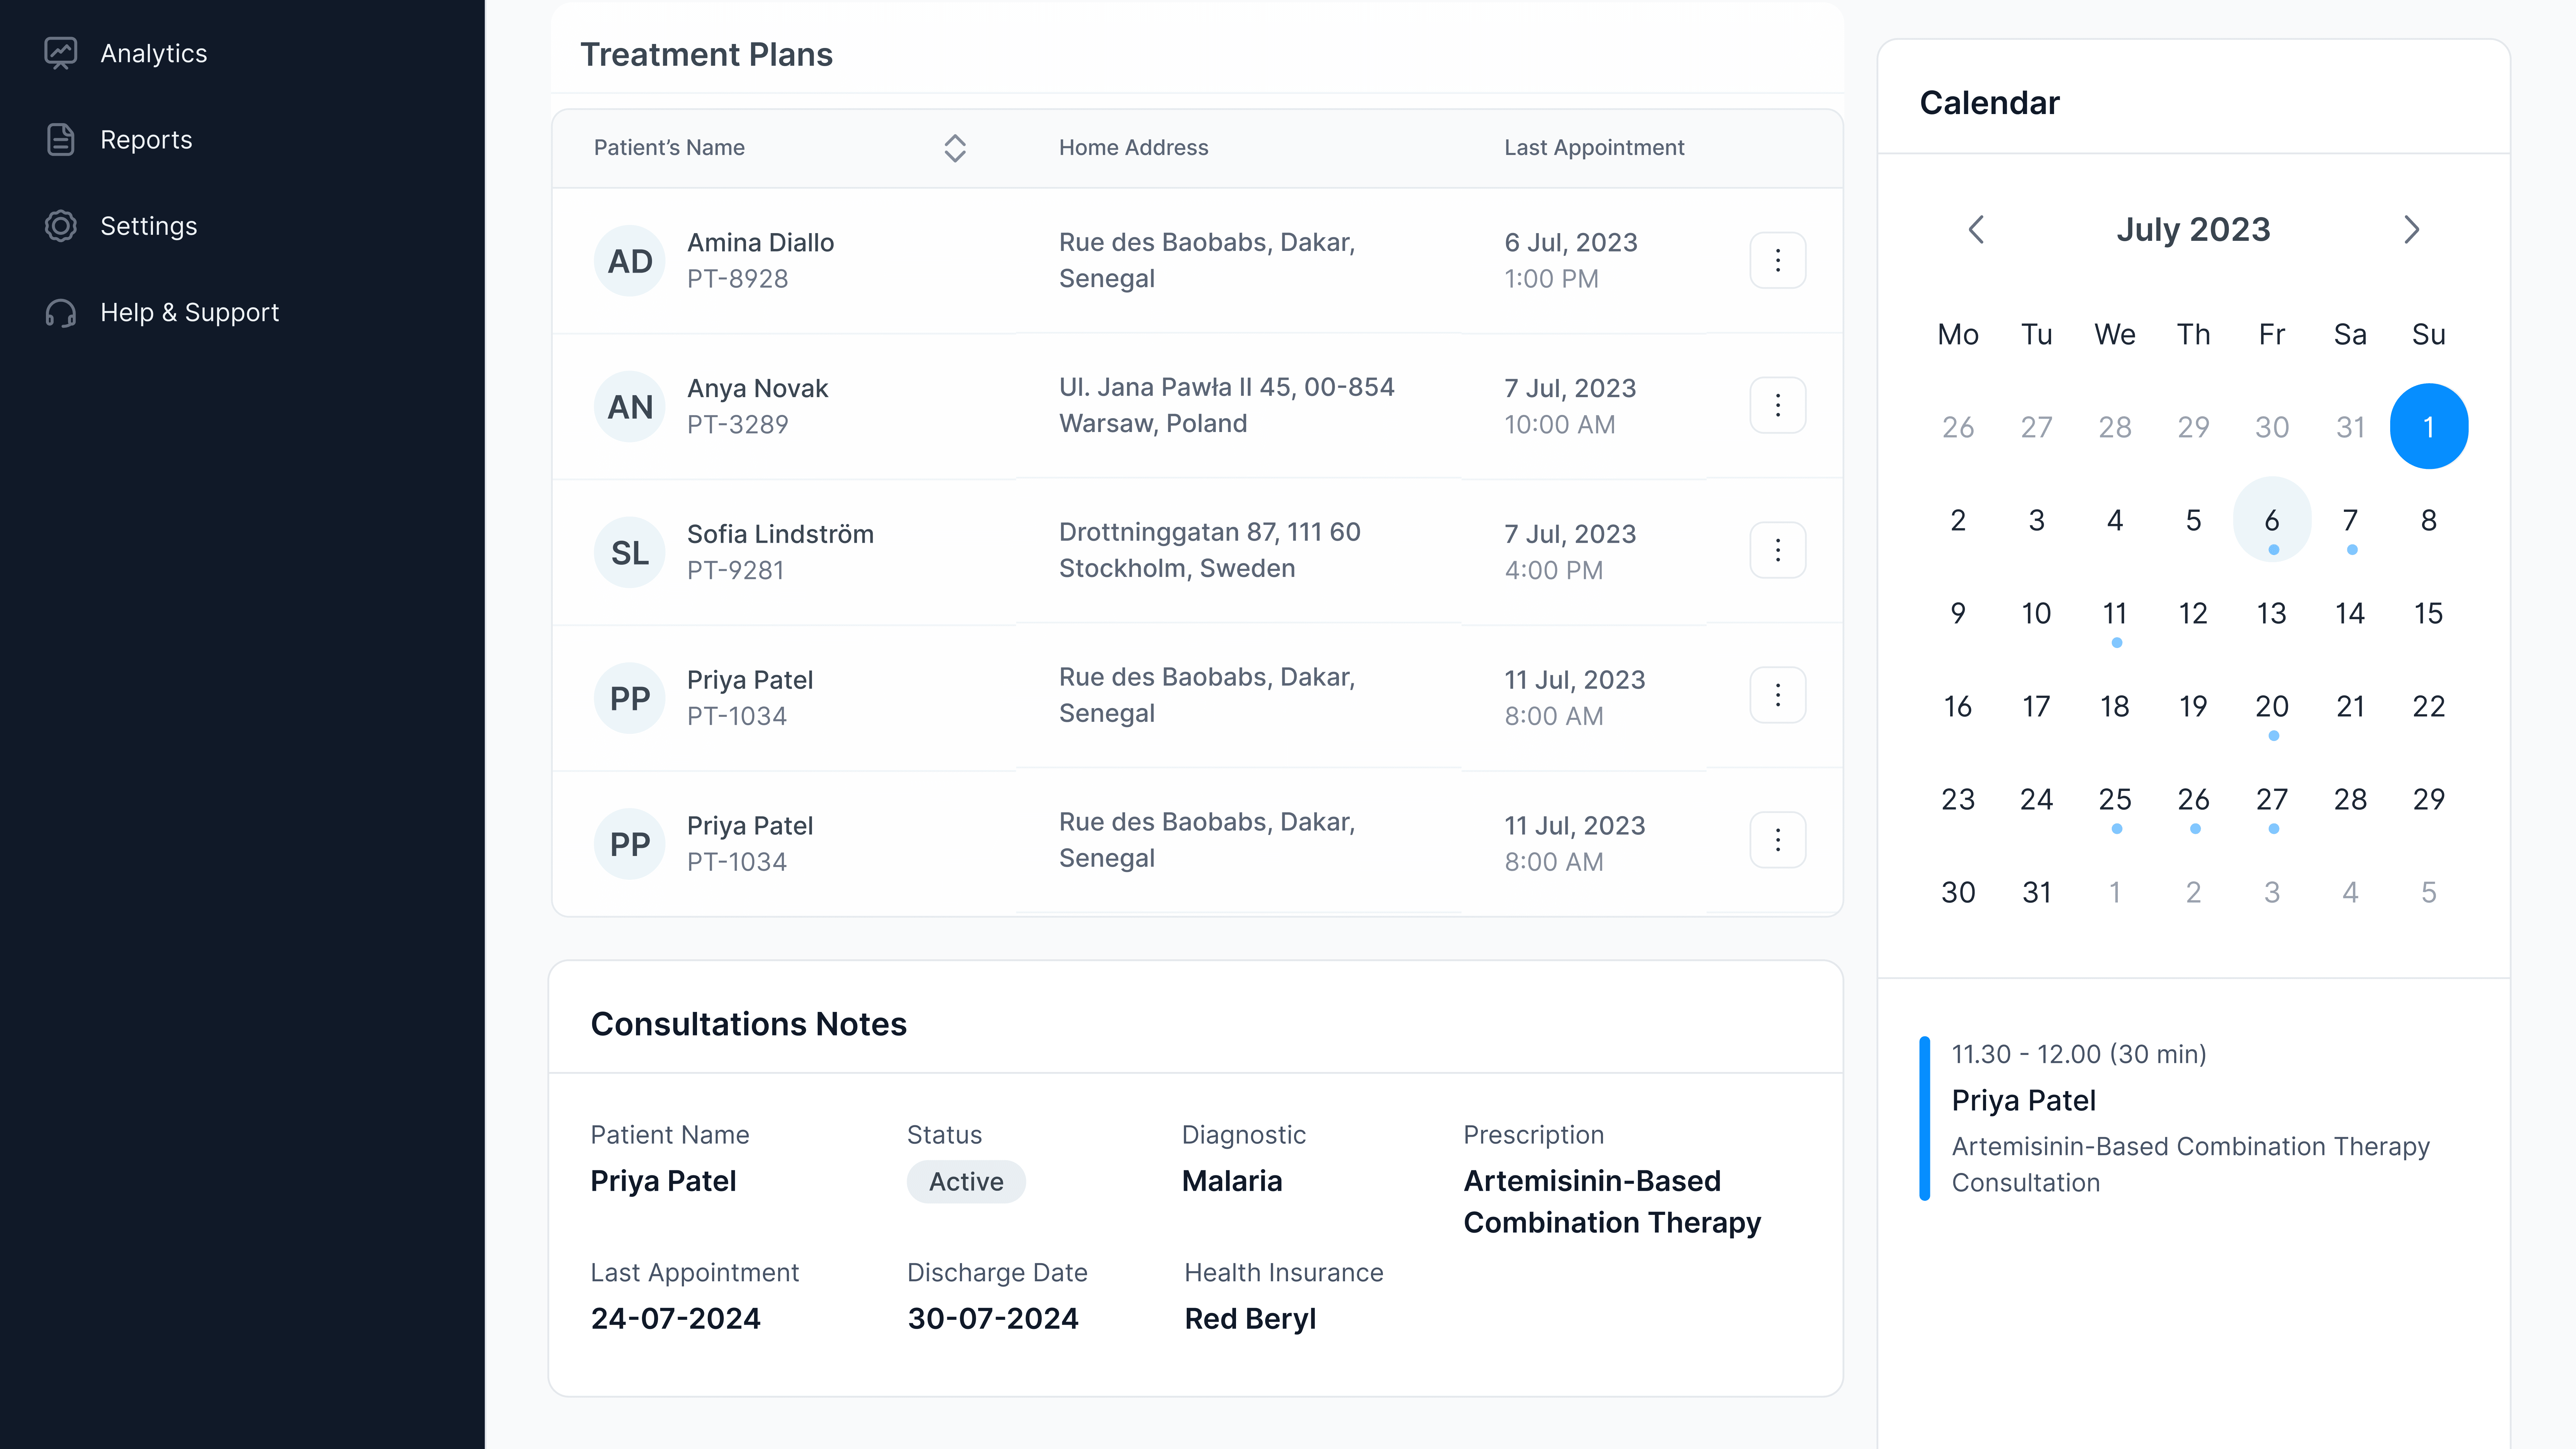
Task: Click the Patient's Name column header
Action: click(669, 148)
